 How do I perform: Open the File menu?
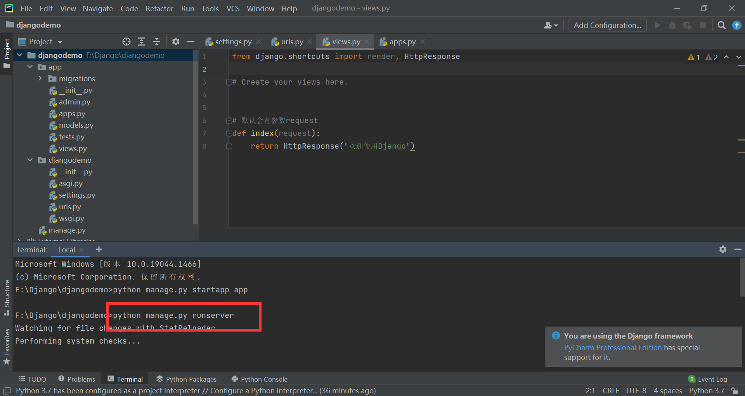click(x=26, y=9)
